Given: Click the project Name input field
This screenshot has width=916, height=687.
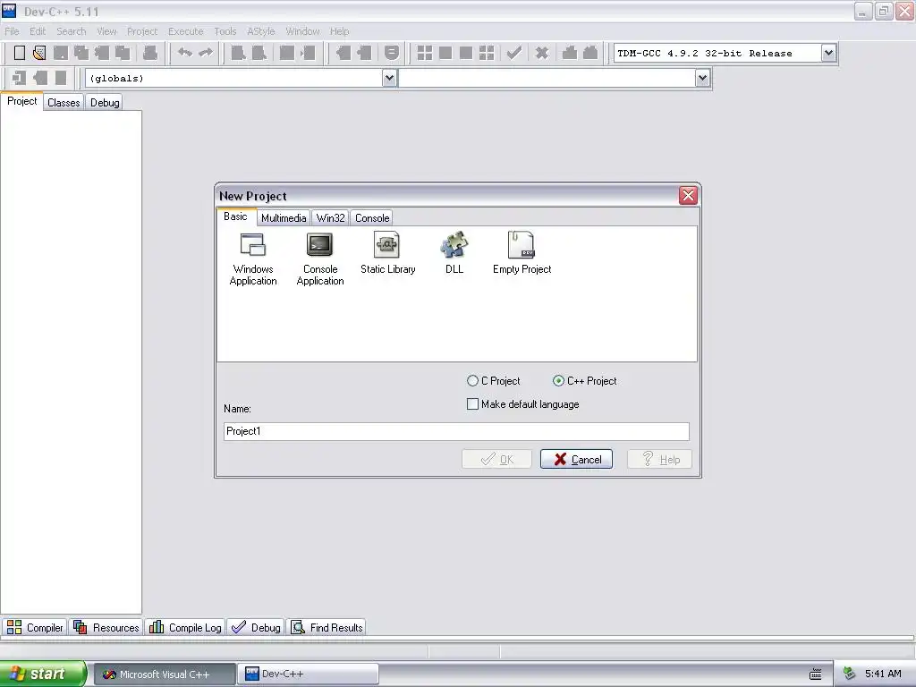Looking at the screenshot, I should coord(456,432).
